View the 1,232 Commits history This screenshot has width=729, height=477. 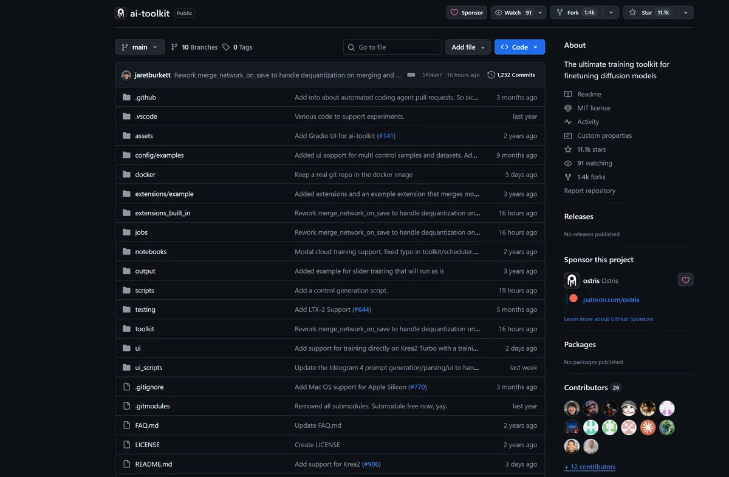pos(511,75)
